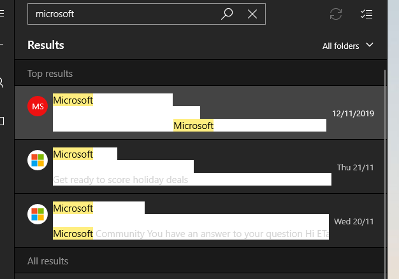Image resolution: width=399 pixels, height=279 pixels.
Task: Click the date 12/11/2019
Action: [x=353, y=113]
